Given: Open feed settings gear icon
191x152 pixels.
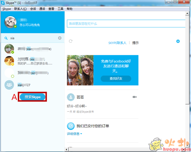Looking at the screenshot, I should (178, 41).
